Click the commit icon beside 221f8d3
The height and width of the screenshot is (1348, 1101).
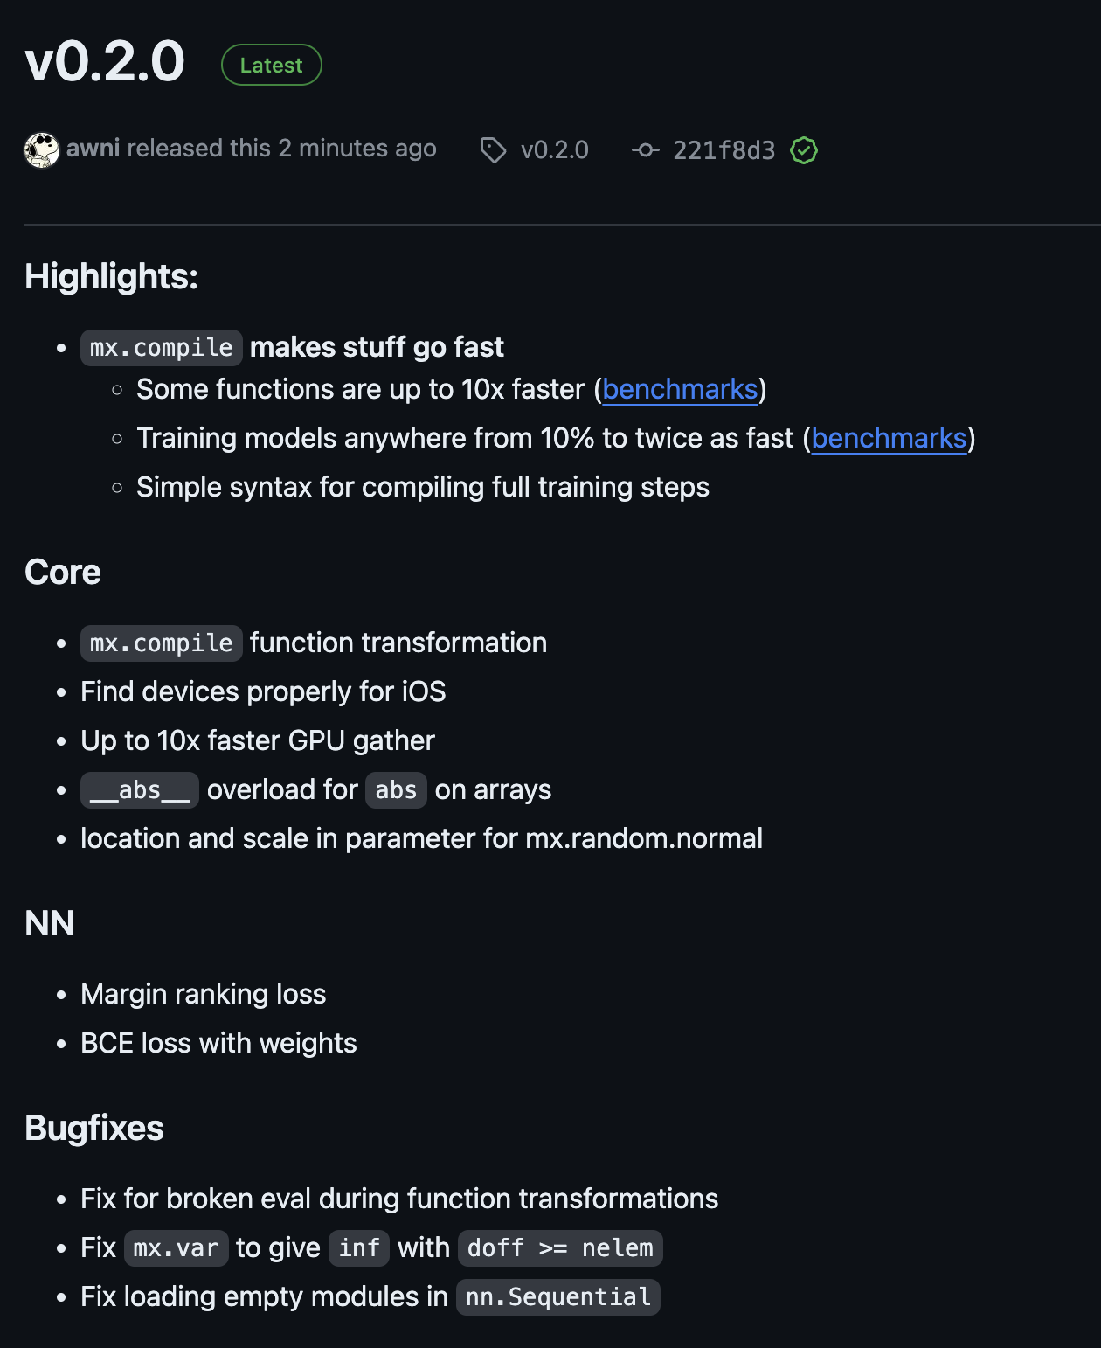(x=646, y=150)
